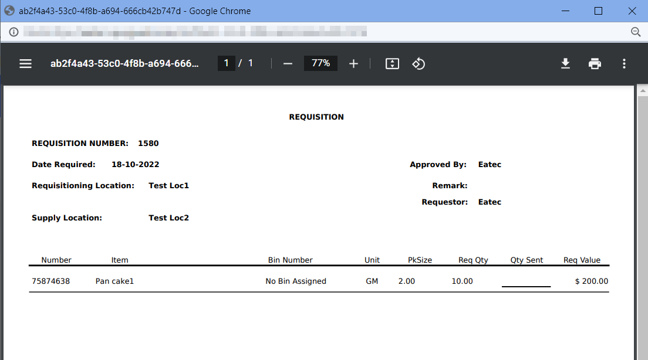Click the item number 75874638
Image resolution: width=648 pixels, height=360 pixels.
click(50, 281)
